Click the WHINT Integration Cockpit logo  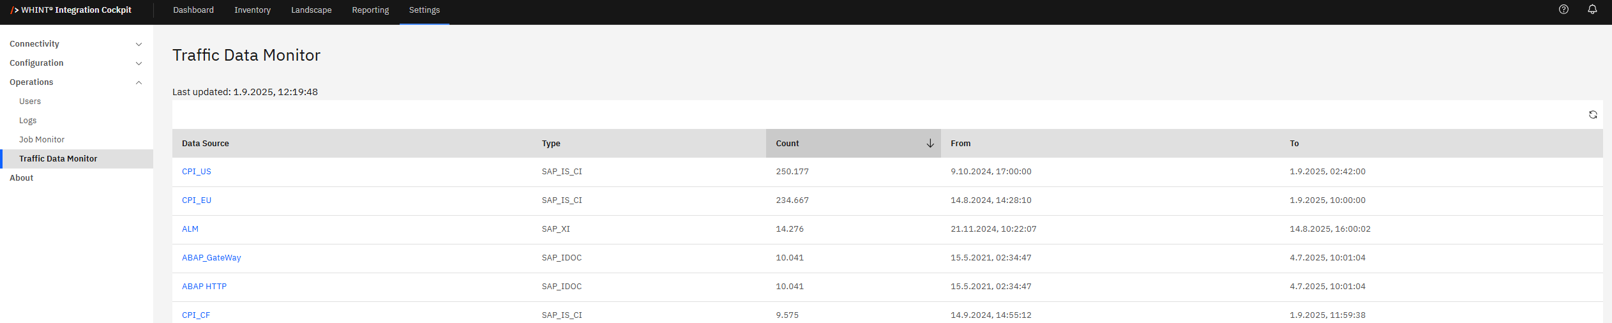click(71, 10)
